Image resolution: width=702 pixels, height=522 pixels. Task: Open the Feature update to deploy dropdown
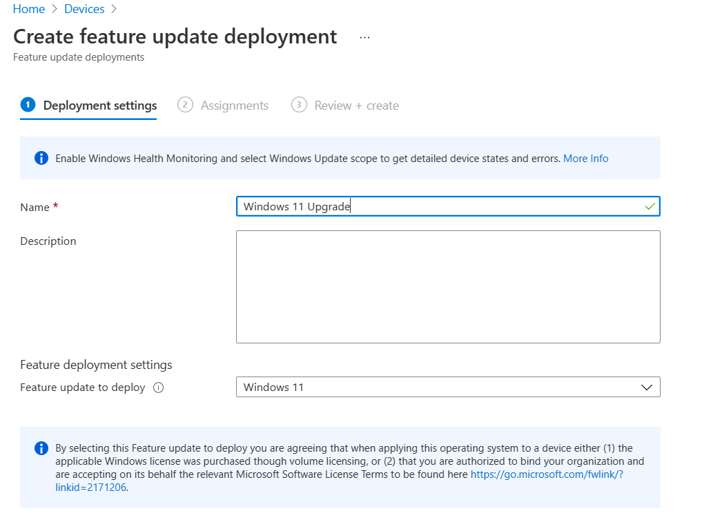(x=448, y=387)
